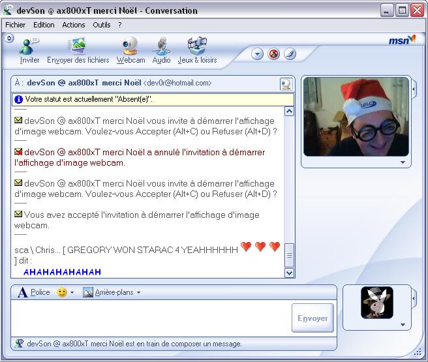428x362 pixels.
Task: Open the Edition menu
Action: pos(44,25)
